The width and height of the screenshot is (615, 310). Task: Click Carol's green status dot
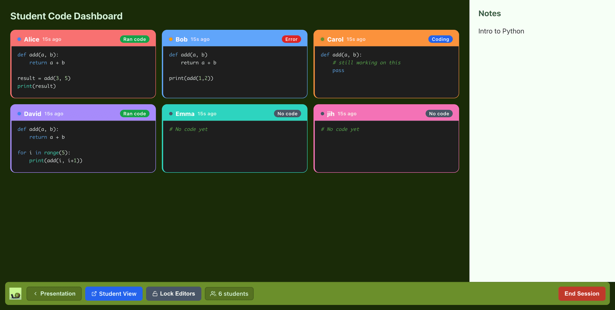click(323, 39)
